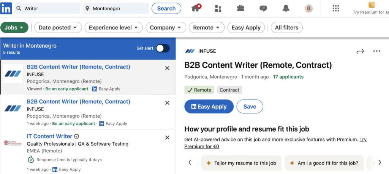The height and width of the screenshot is (174, 389).
Task: Expand the Company filter
Action: (166, 28)
